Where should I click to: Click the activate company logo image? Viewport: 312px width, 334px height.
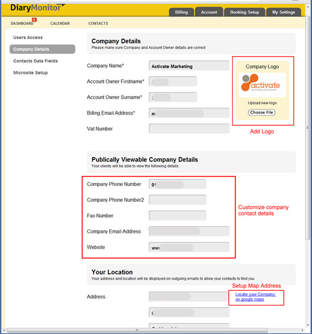coord(262,85)
